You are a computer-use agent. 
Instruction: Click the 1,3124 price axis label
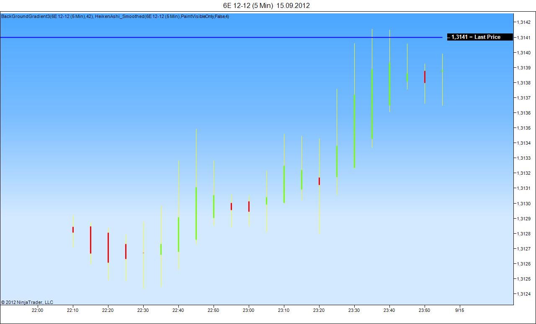coord(523,294)
